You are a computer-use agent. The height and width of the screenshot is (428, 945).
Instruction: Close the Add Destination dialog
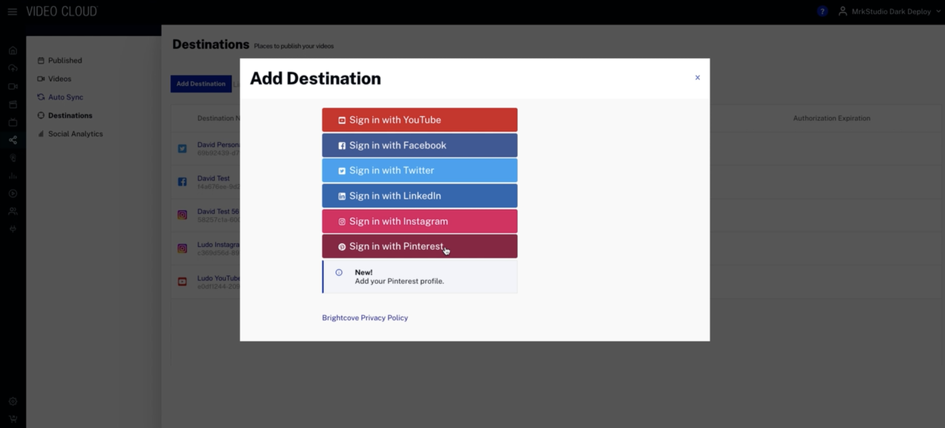697,77
